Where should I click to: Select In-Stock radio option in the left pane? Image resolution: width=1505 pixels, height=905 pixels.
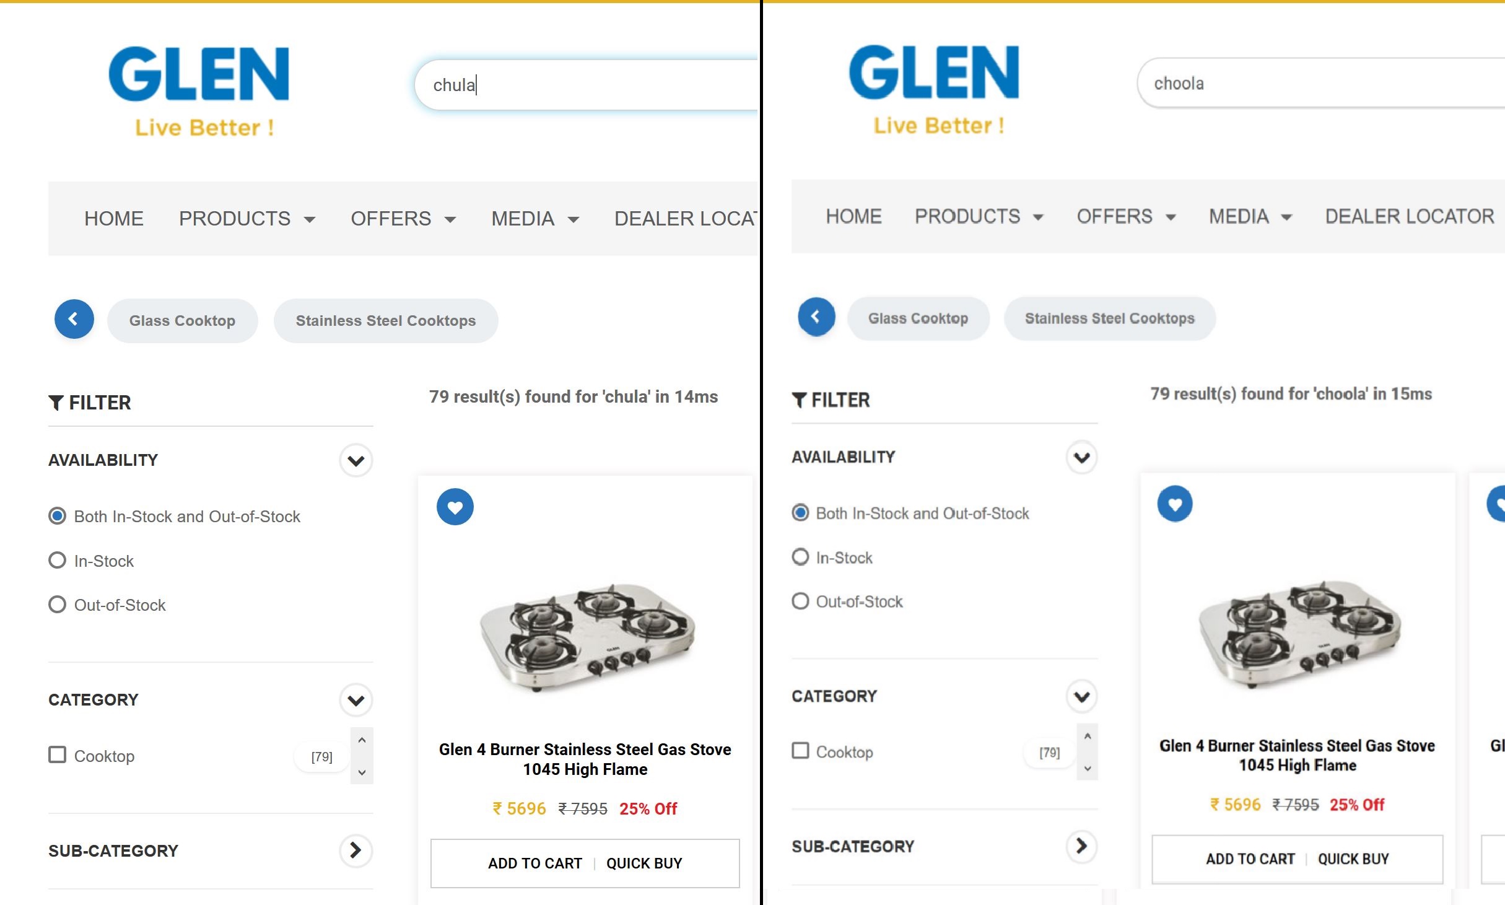[58, 561]
